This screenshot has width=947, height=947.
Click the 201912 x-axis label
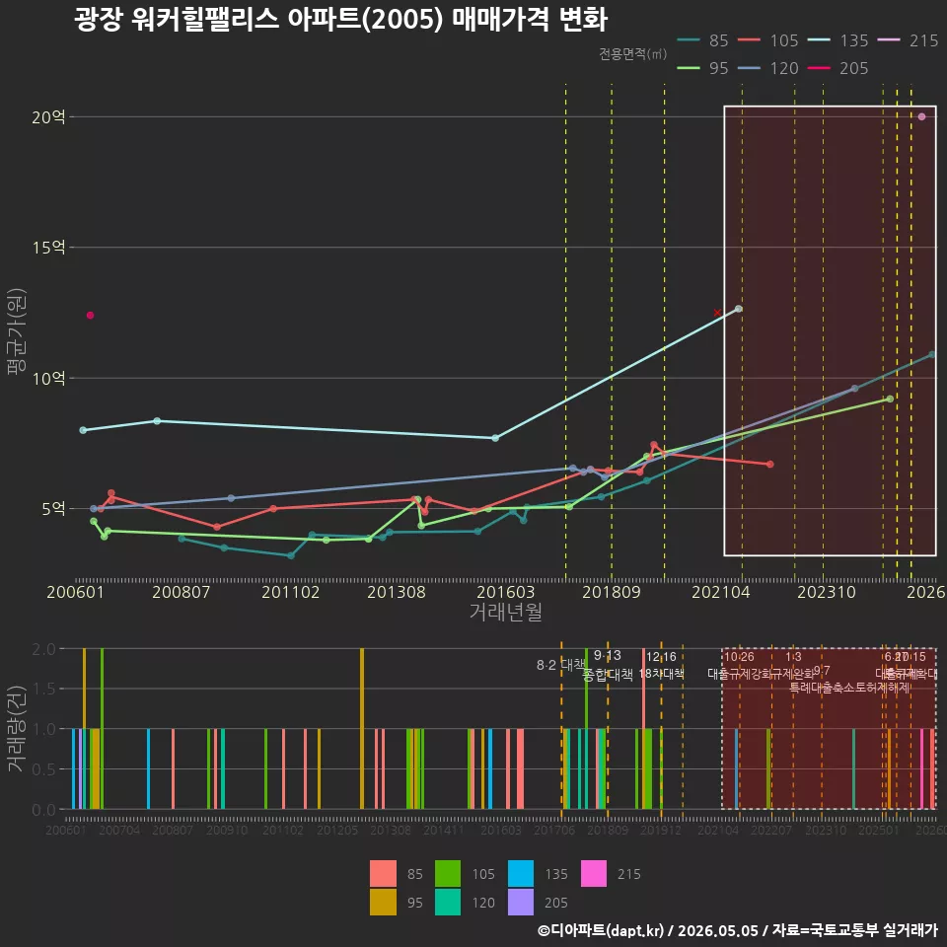[661, 830]
